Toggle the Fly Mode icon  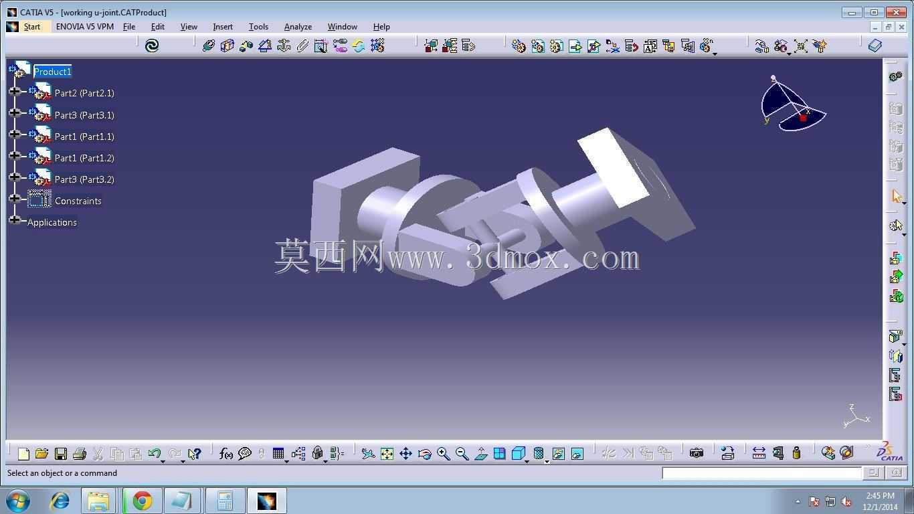[x=368, y=454]
